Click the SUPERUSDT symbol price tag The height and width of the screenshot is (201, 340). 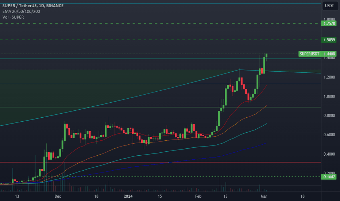(309, 54)
